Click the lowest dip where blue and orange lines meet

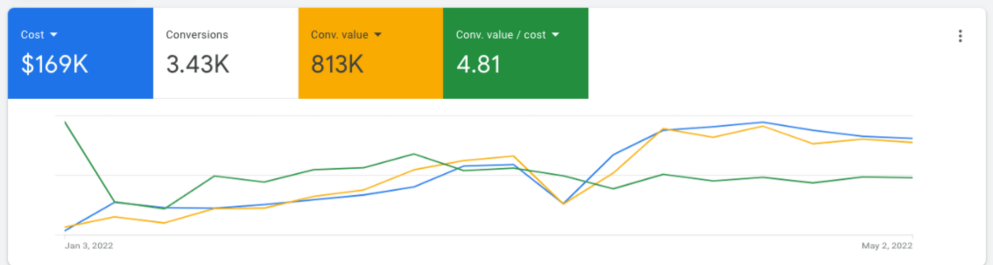coord(564,203)
